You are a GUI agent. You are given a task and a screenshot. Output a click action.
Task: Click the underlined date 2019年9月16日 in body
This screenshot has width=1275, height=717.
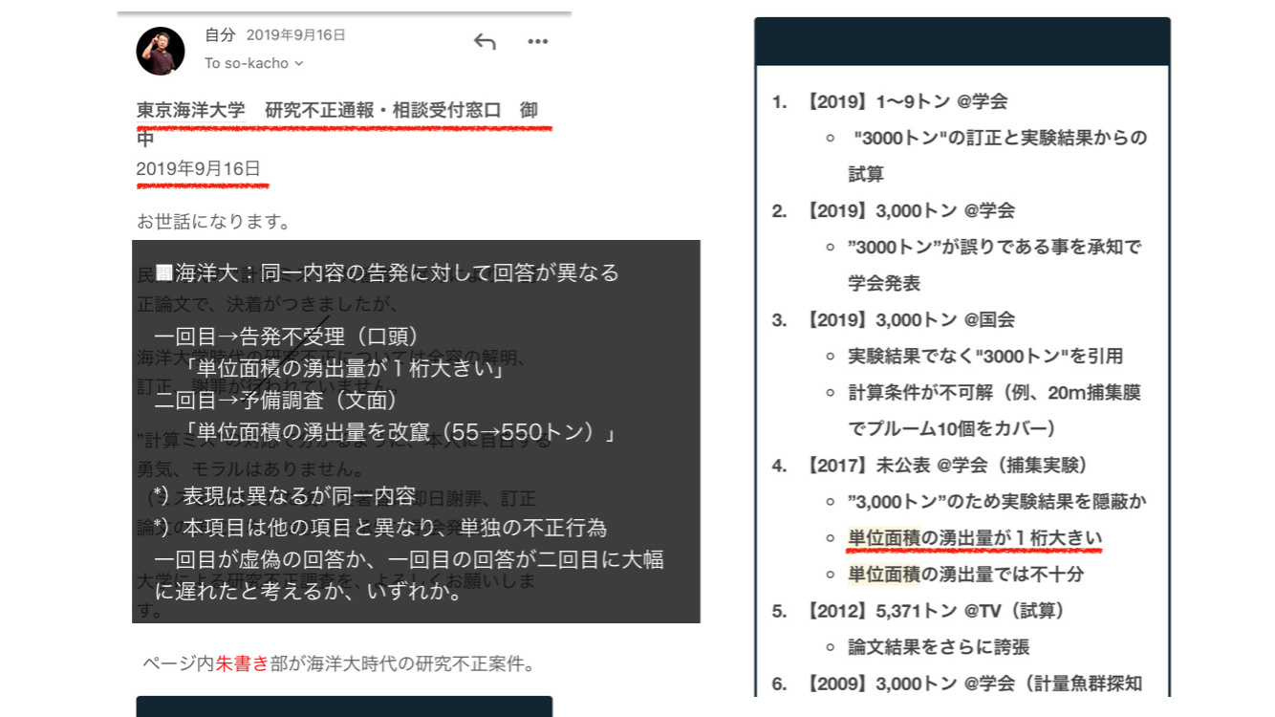[199, 169]
